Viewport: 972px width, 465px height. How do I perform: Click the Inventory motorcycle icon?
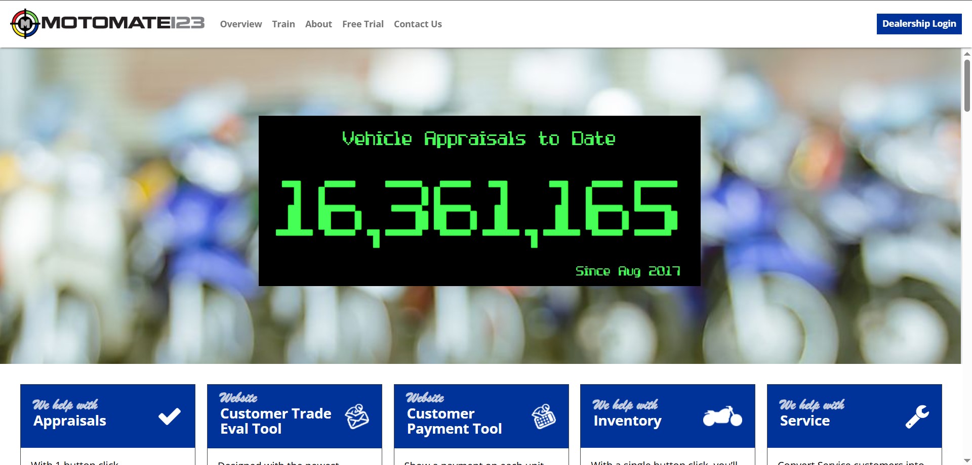tap(722, 416)
